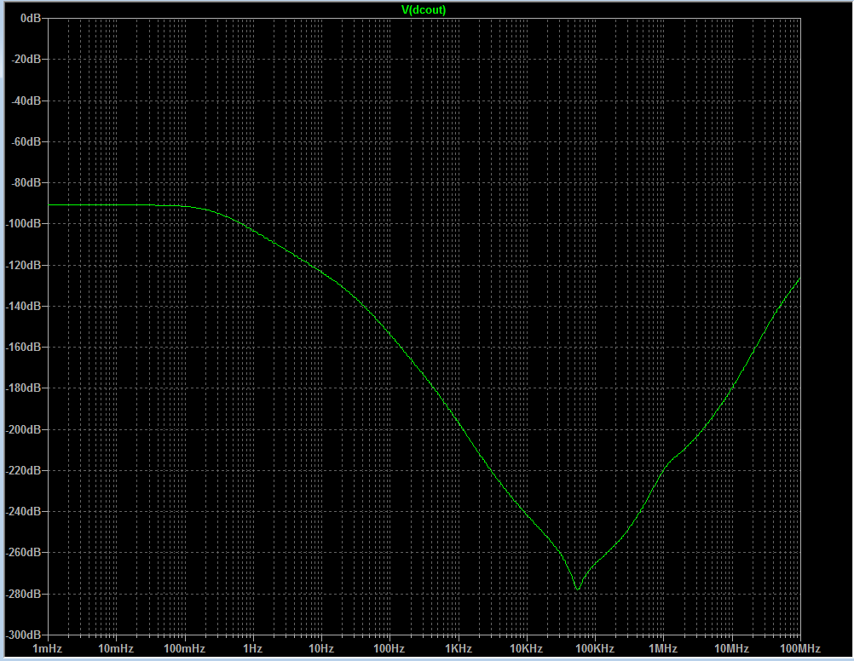The height and width of the screenshot is (661, 854).
Task: Click the 100KHz frequency axis label
Action: [x=595, y=648]
